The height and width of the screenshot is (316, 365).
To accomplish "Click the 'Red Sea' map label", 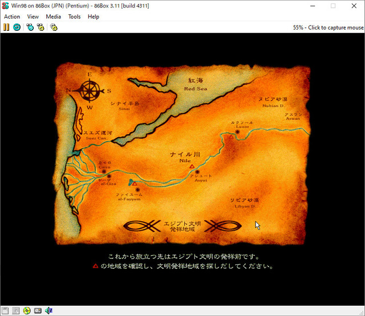I will (x=196, y=88).
